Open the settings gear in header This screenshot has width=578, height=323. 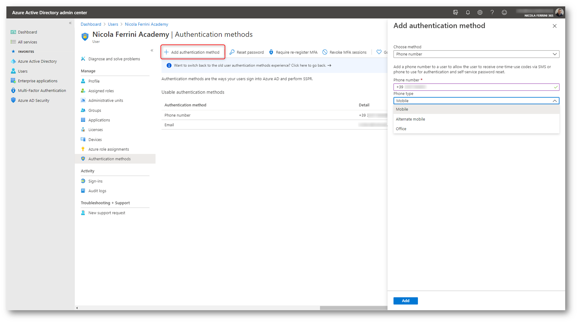[x=480, y=12]
